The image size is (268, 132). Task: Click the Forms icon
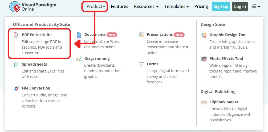click(x=141, y=64)
